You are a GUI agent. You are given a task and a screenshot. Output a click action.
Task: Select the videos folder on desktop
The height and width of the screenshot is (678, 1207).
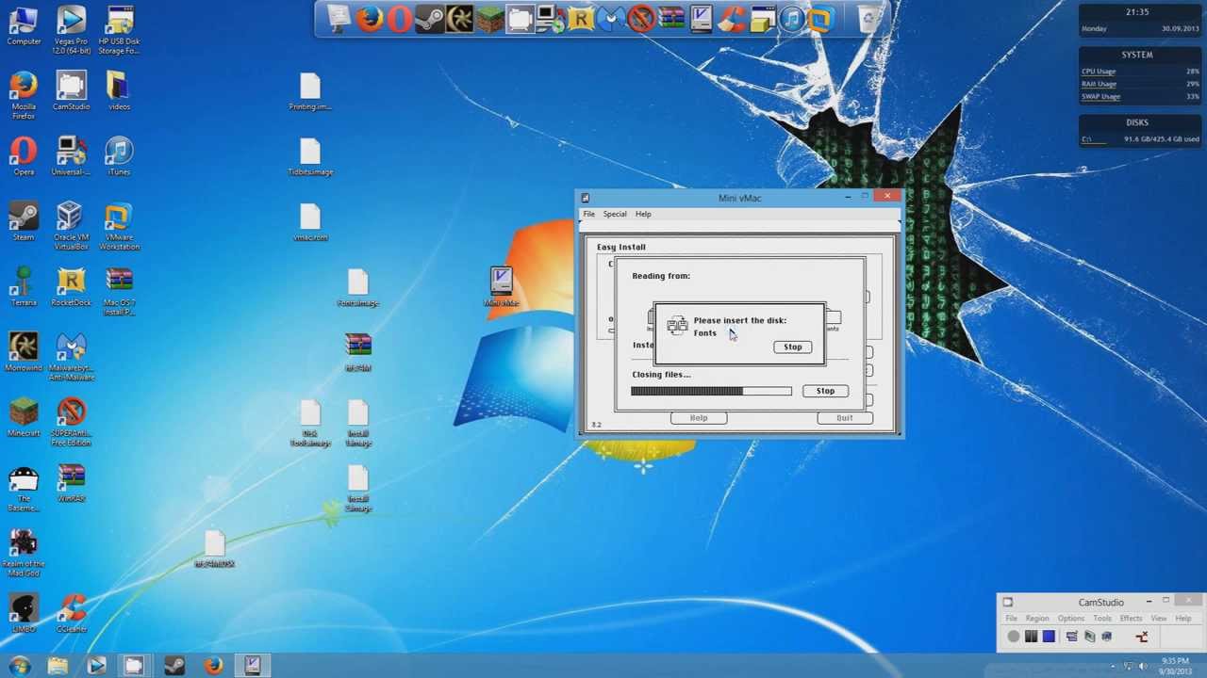pyautogui.click(x=119, y=91)
